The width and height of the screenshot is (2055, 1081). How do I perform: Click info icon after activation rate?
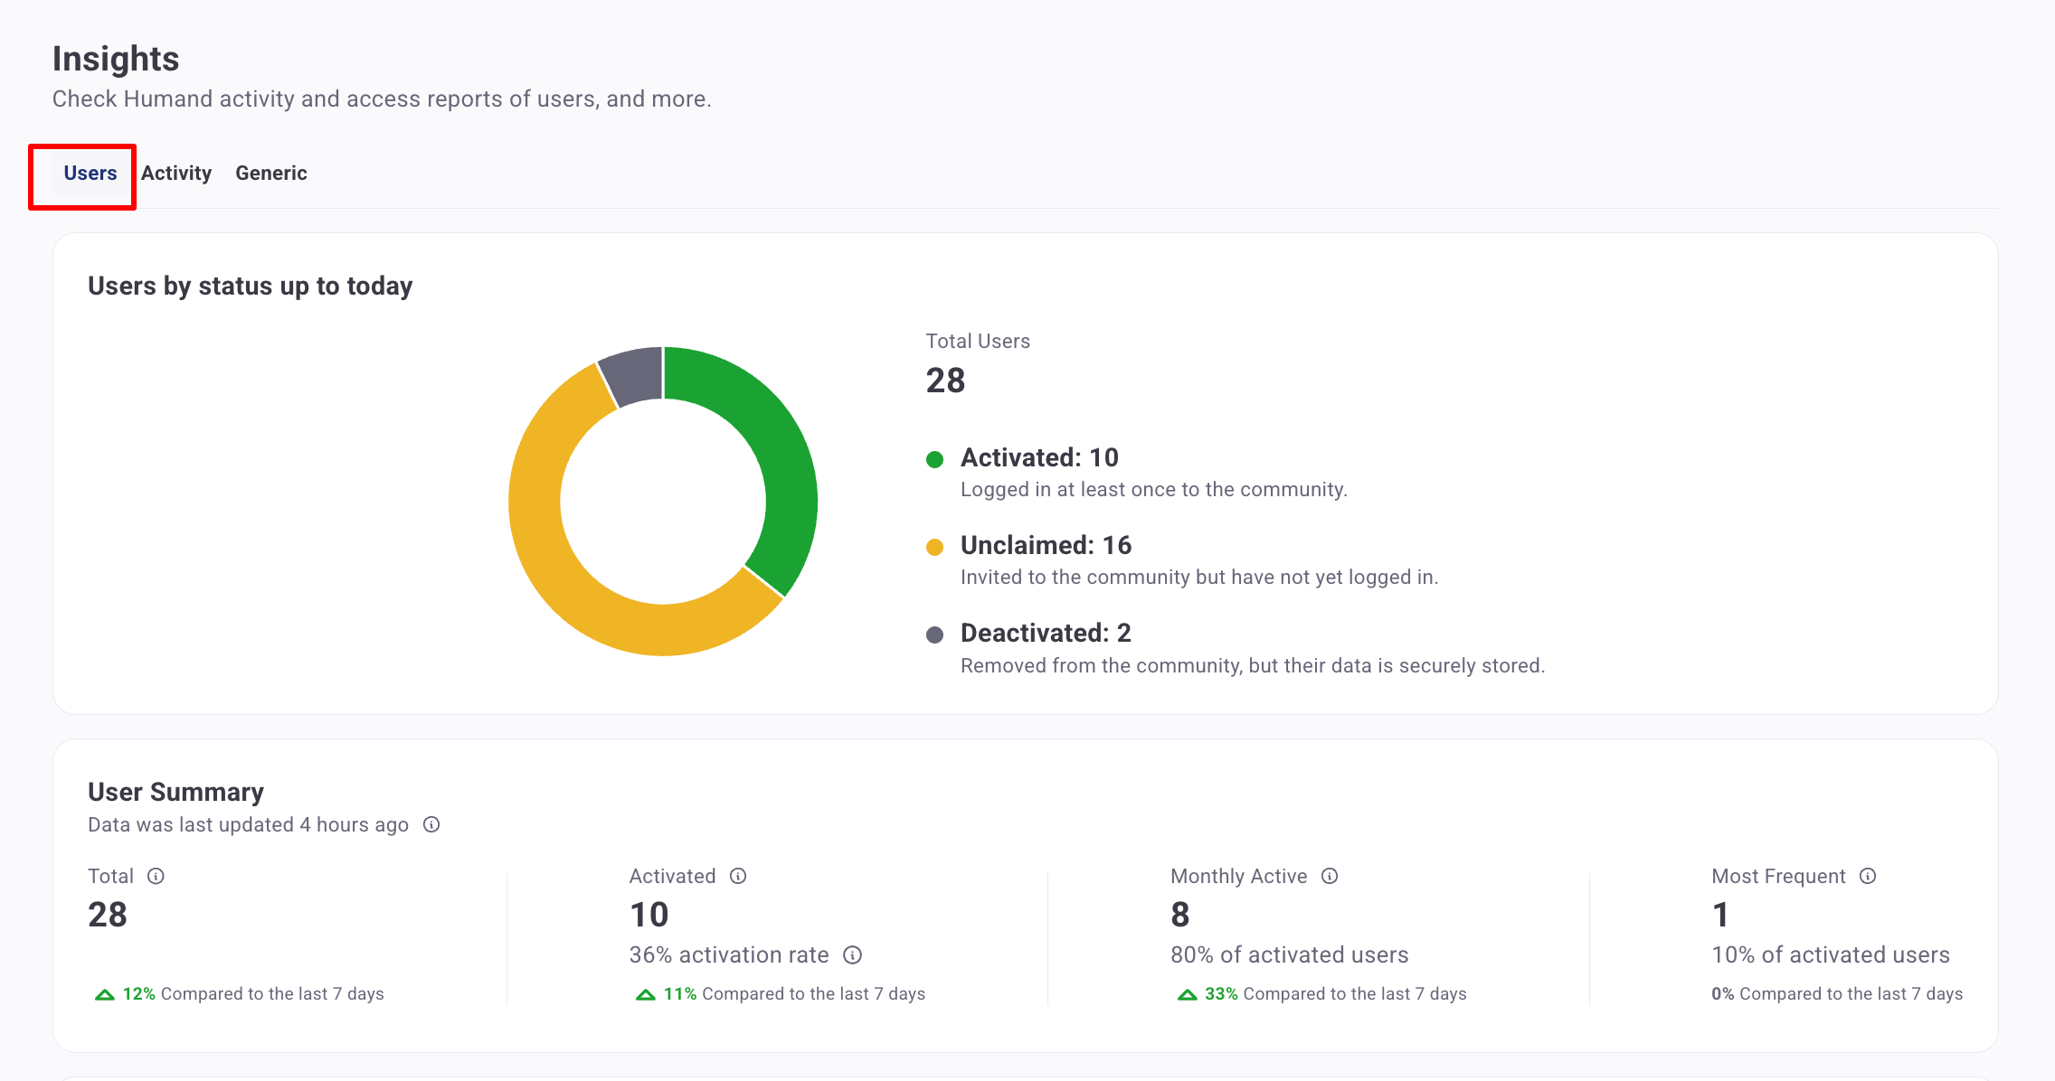852,955
